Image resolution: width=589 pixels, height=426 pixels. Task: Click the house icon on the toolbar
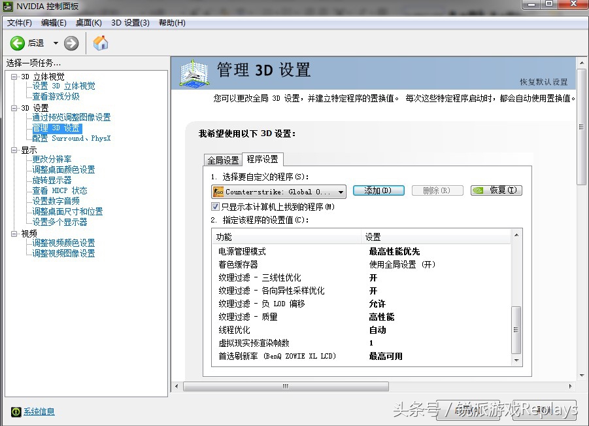pos(101,43)
